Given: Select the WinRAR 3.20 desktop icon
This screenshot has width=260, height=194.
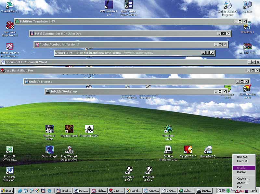Looking at the screenshot, I should [x=247, y=49].
